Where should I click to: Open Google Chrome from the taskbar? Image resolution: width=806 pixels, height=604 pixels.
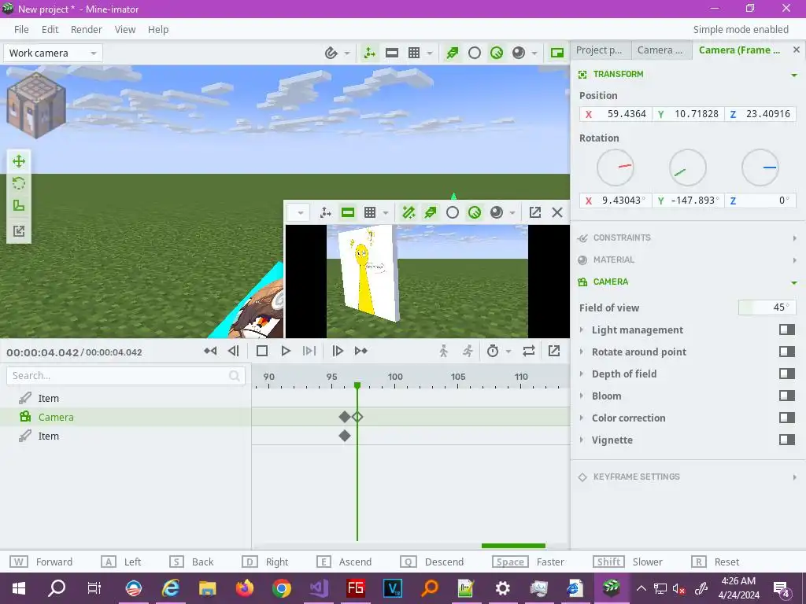(x=282, y=588)
